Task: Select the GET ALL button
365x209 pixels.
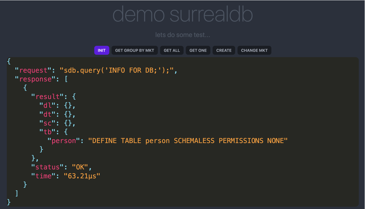Action: tap(172, 50)
